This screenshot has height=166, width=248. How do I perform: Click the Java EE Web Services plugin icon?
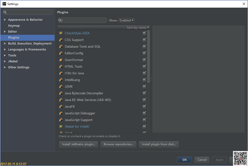(x=61, y=100)
